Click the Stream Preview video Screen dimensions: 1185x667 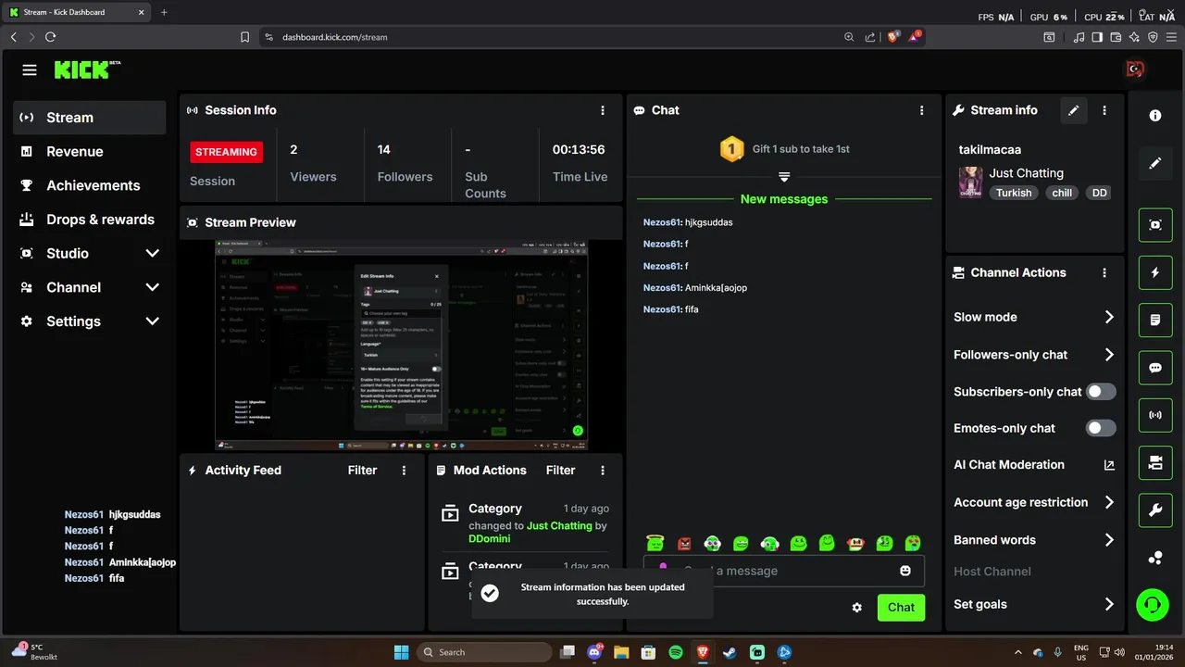pos(402,346)
